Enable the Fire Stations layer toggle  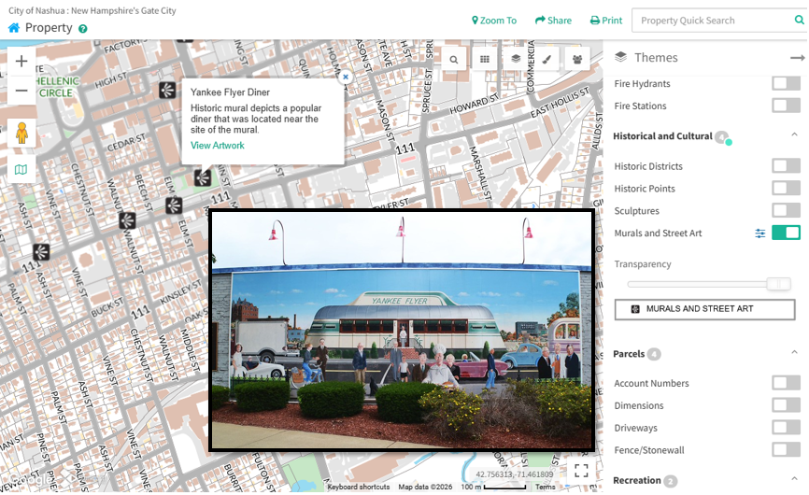point(787,106)
